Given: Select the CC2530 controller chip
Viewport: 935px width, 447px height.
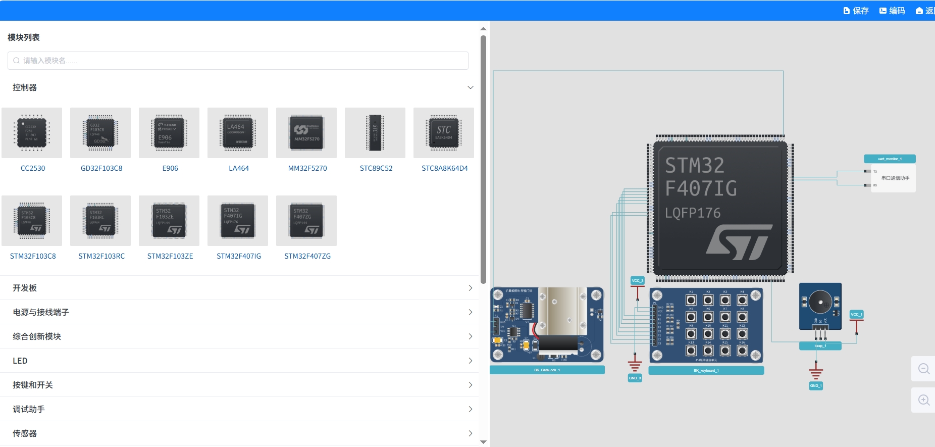Looking at the screenshot, I should 32,133.
